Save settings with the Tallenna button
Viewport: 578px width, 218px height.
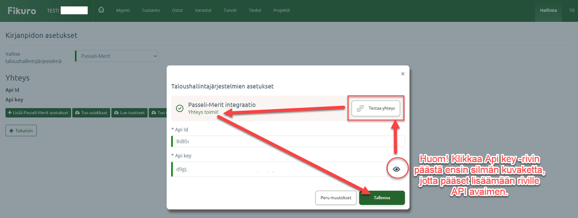coord(382,198)
